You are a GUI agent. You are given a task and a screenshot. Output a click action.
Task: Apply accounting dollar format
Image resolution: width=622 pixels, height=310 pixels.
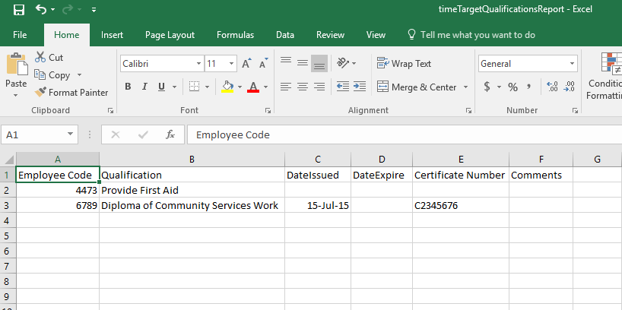(487, 87)
